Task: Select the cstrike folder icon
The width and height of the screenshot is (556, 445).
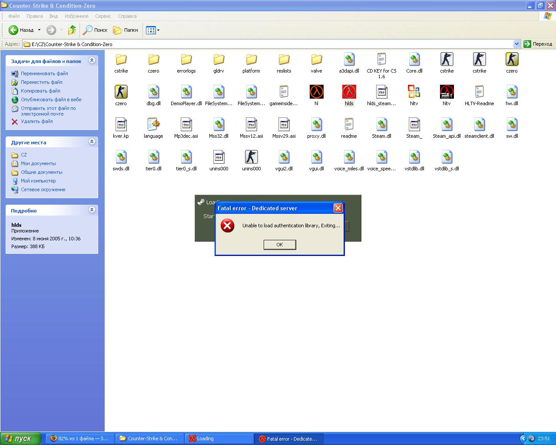Action: coord(121,60)
